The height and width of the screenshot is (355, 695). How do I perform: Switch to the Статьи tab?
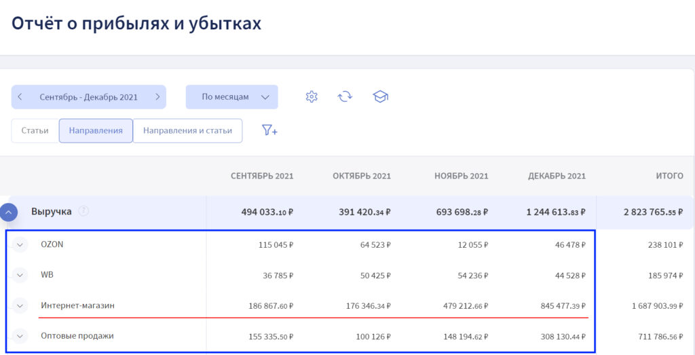pos(35,130)
